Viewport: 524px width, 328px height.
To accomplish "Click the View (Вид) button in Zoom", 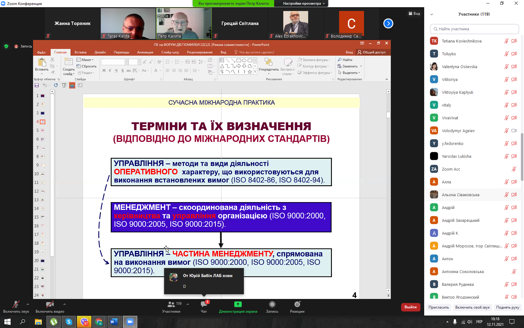I will coord(414,13).
